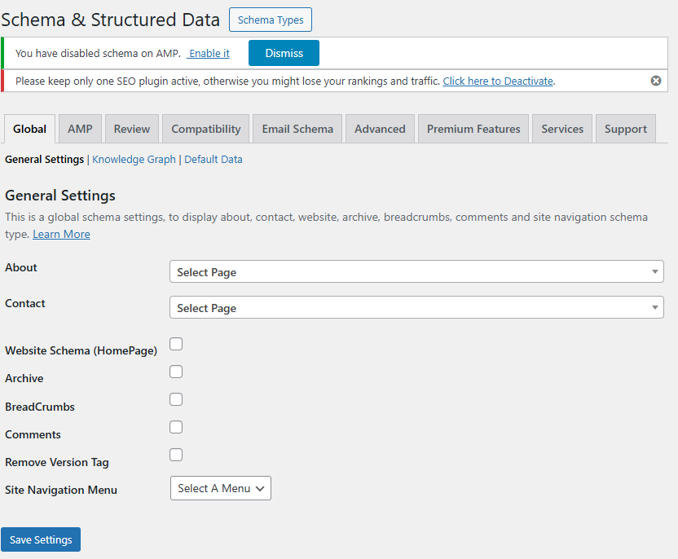Click the Schema Types button
The image size is (678, 559).
pos(270,20)
